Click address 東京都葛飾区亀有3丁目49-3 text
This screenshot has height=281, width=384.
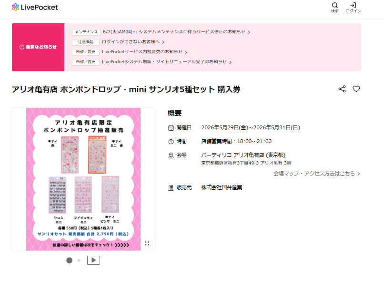click(x=230, y=163)
